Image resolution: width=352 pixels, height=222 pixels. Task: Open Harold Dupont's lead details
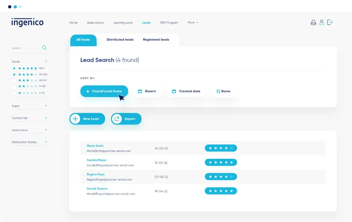pyautogui.click(x=97, y=188)
